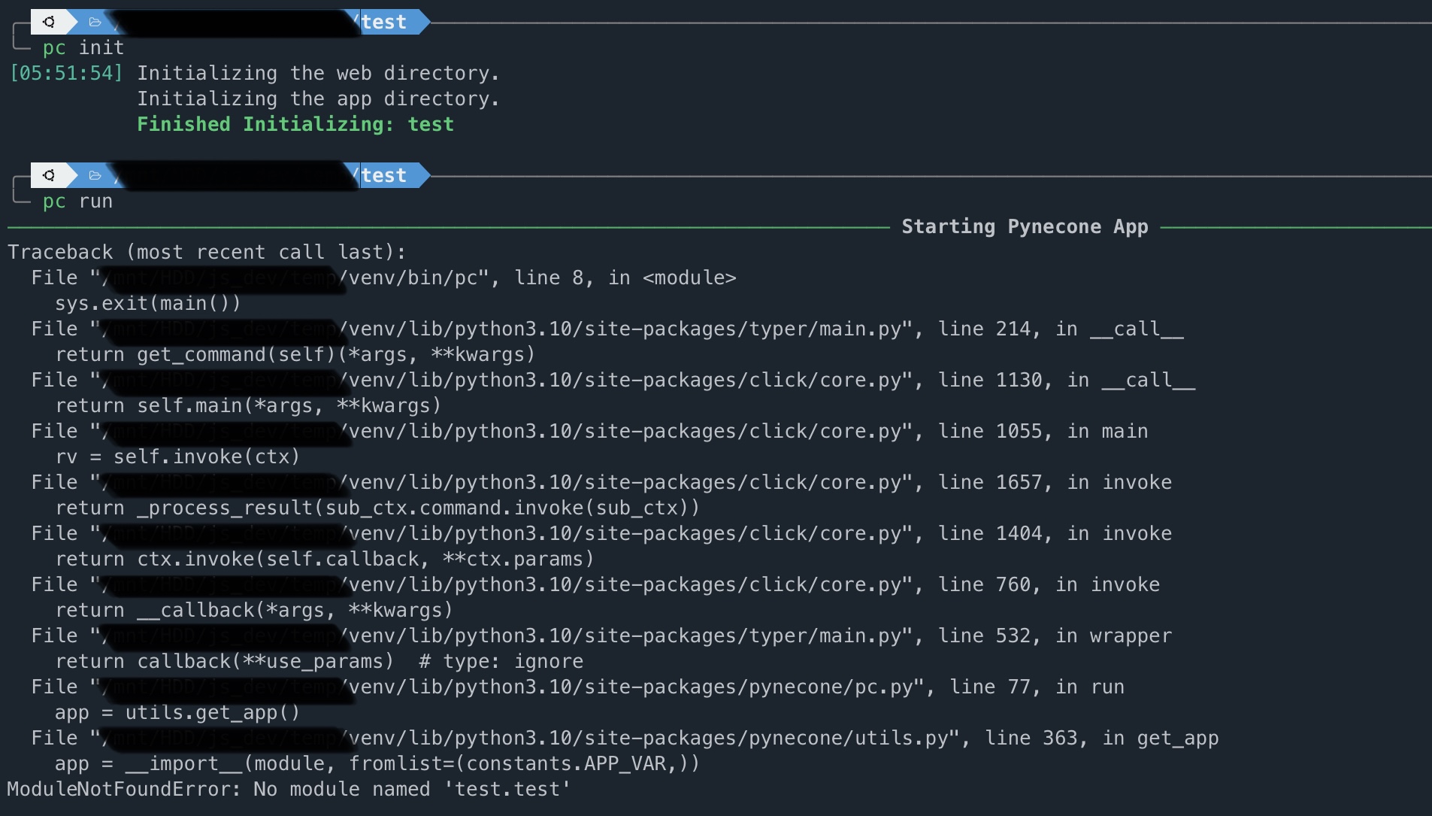The width and height of the screenshot is (1432, 816).
Task: Click the folder icon above "pc run"
Action: point(95,175)
